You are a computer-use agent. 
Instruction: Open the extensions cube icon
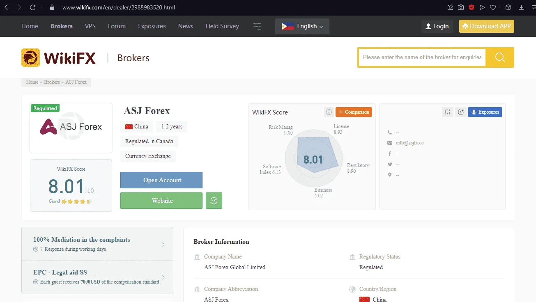pos(508,7)
